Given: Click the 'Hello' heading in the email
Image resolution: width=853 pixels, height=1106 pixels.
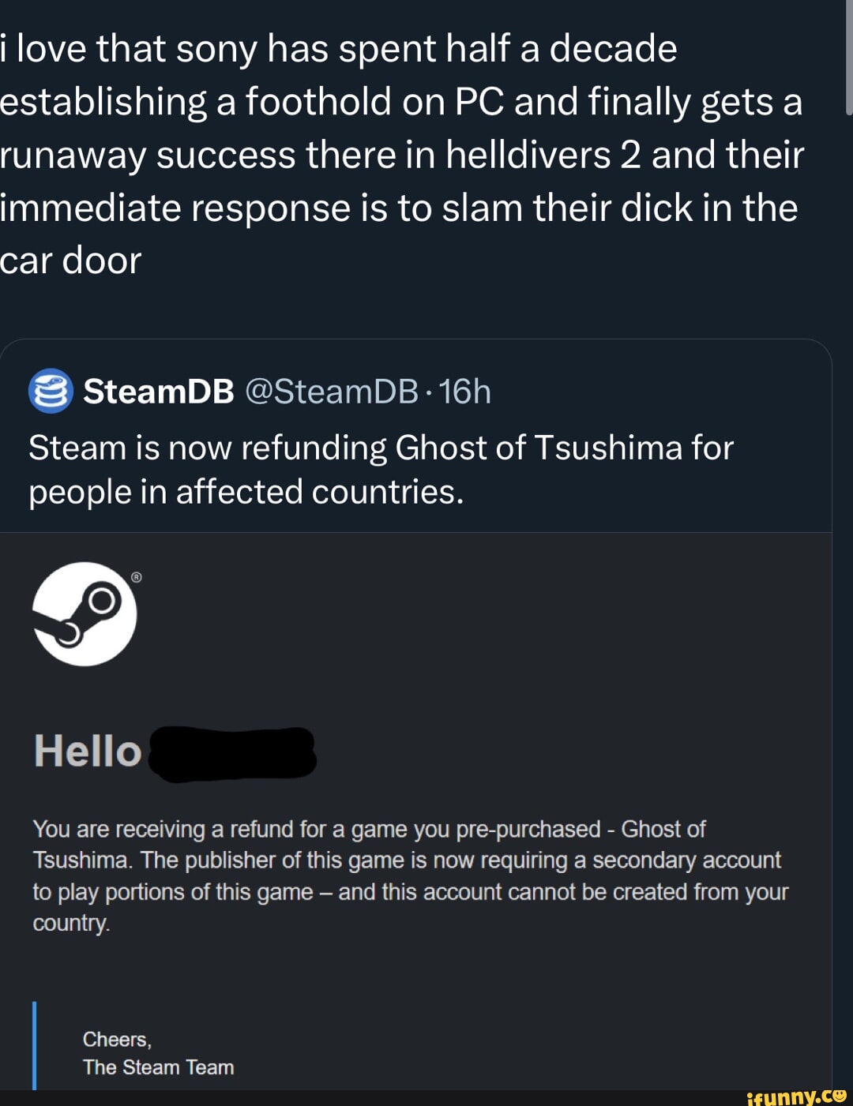Looking at the screenshot, I should (88, 751).
